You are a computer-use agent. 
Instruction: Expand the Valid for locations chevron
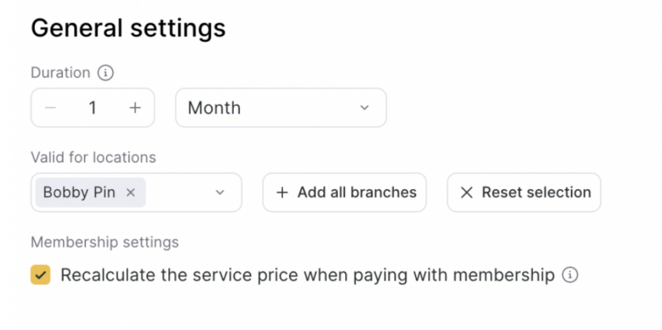click(x=220, y=192)
